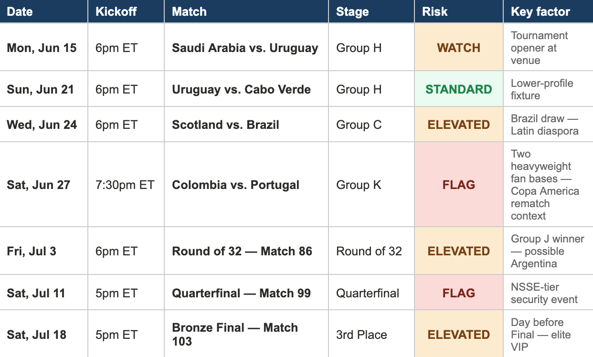This screenshot has height=357, width=593.
Task: Open Bronze Final — Match 103 entry
Action: pyautogui.click(x=235, y=335)
